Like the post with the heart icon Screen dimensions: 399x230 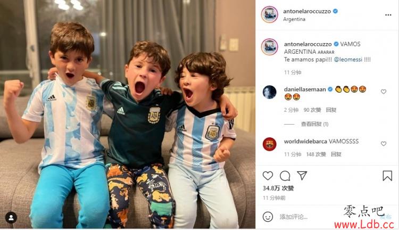point(268,176)
